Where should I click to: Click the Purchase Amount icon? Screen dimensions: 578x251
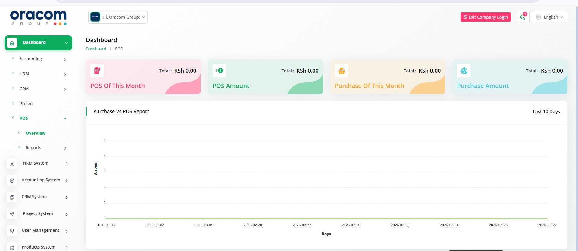[464, 71]
